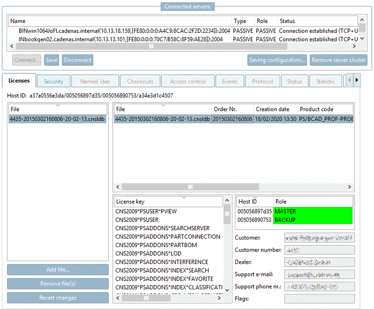Open the Statistic tab
This screenshot has width=374, height=309.
coord(326,81)
